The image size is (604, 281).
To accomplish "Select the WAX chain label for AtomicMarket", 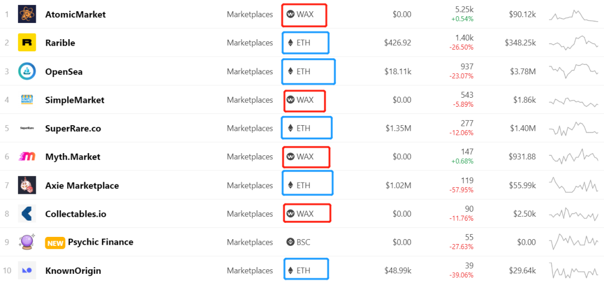I will [300, 14].
